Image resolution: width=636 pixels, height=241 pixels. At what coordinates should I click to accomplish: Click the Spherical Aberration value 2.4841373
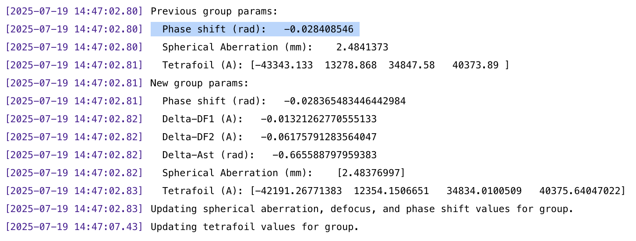pos(362,47)
